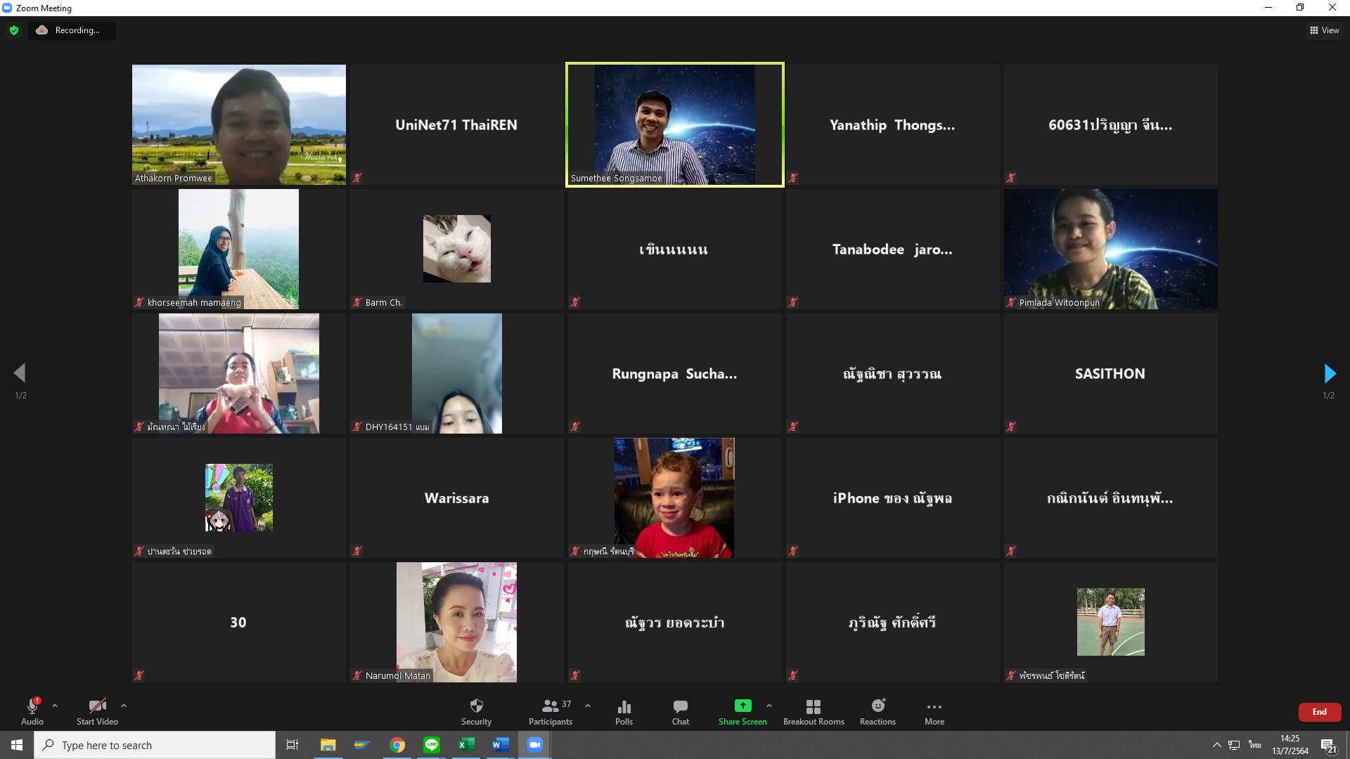Open the Polls icon

[x=624, y=711]
